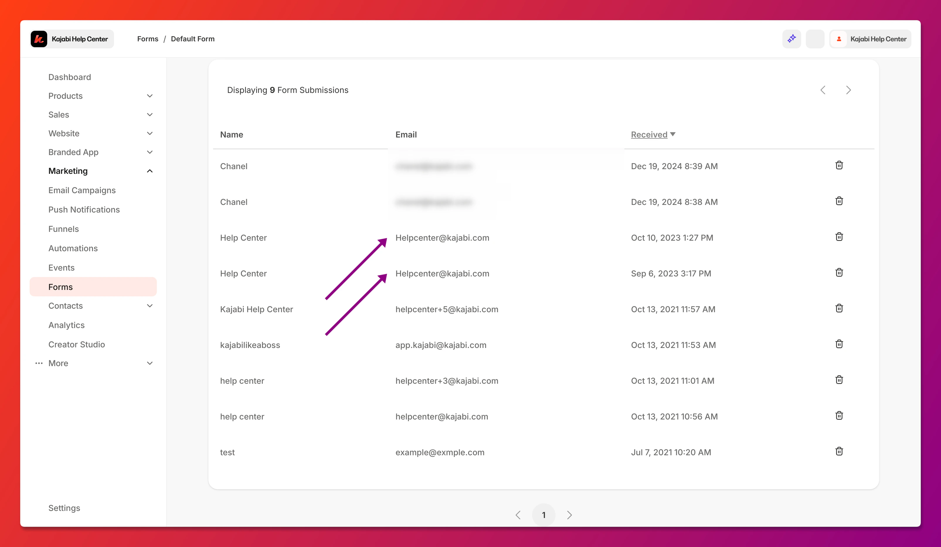The height and width of the screenshot is (547, 941).
Task: Open Settings at the sidebar bottom
Action: 64,508
